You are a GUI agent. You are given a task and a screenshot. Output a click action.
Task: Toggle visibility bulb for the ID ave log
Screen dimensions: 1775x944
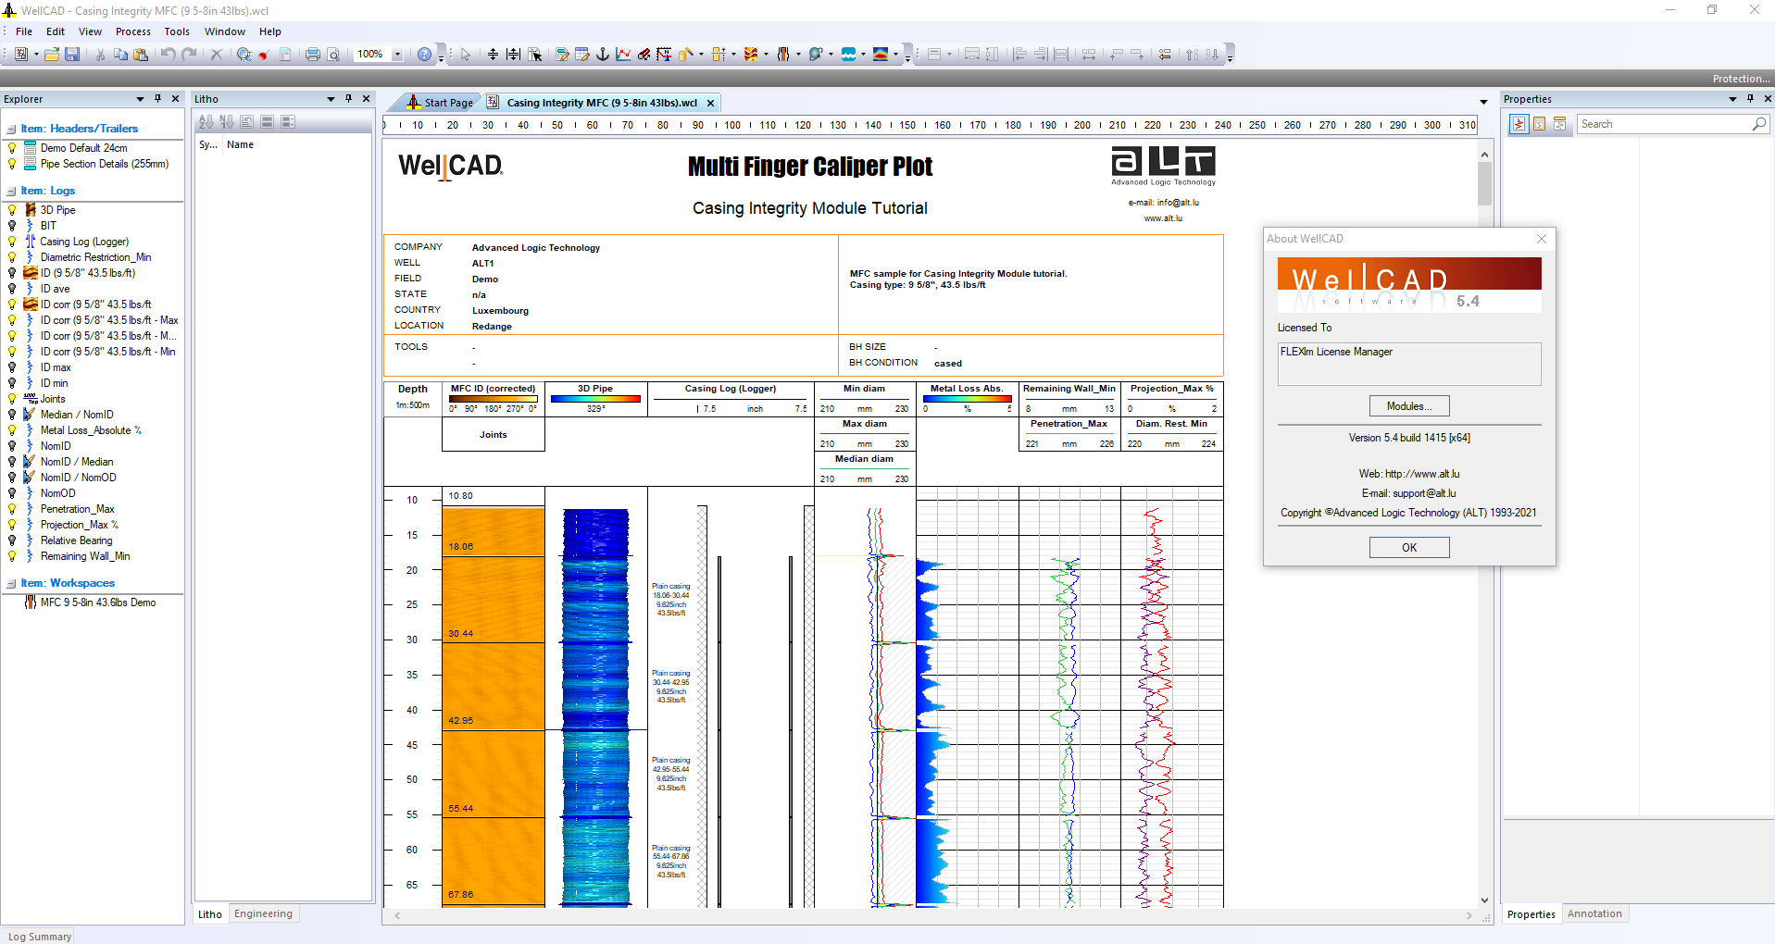pyautogui.click(x=12, y=289)
